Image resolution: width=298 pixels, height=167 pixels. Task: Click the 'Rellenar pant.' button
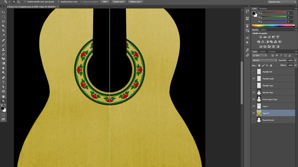[135, 2]
